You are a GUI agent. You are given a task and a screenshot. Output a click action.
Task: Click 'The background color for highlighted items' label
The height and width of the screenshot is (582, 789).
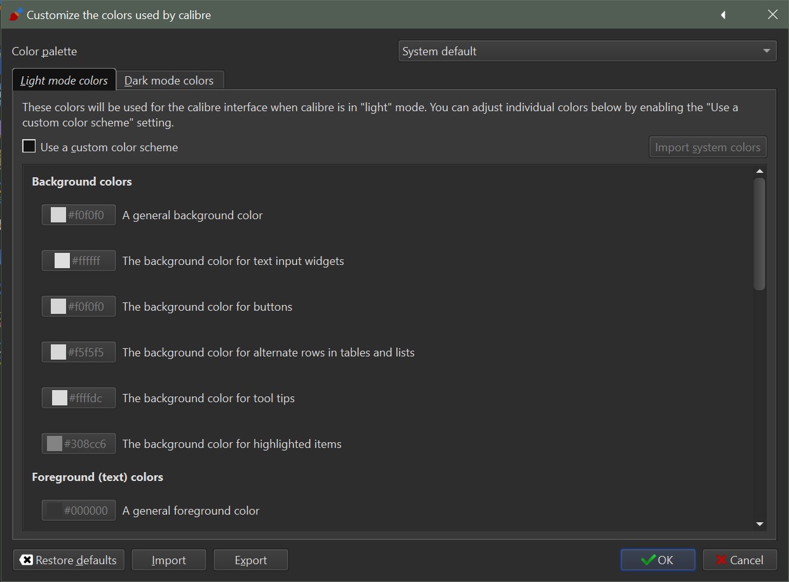point(232,444)
